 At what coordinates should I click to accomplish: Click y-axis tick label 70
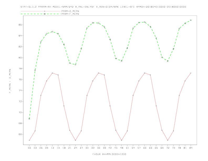(20, 112)
